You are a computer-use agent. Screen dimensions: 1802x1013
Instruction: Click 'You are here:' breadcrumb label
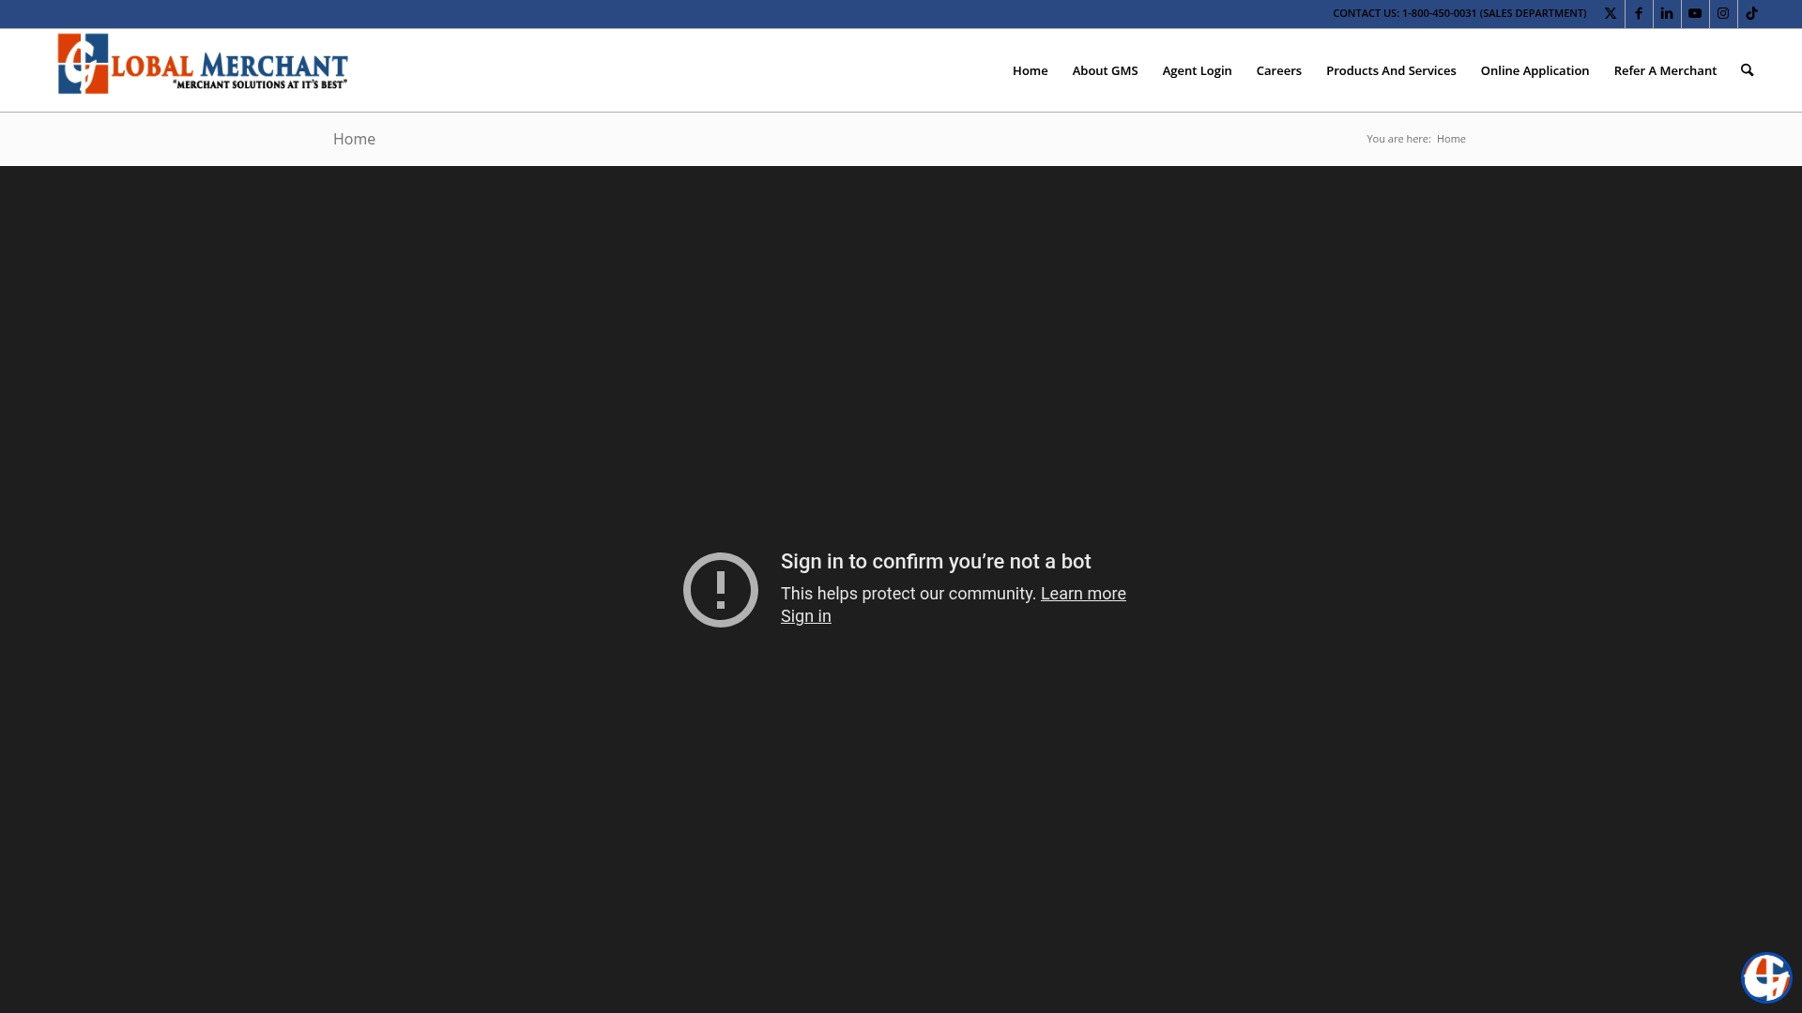point(1398,139)
